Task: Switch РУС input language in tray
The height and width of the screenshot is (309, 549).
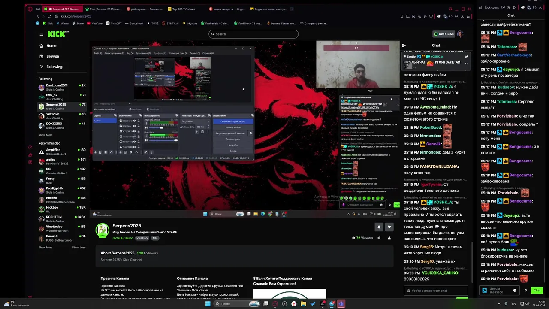Action: [x=514, y=304]
